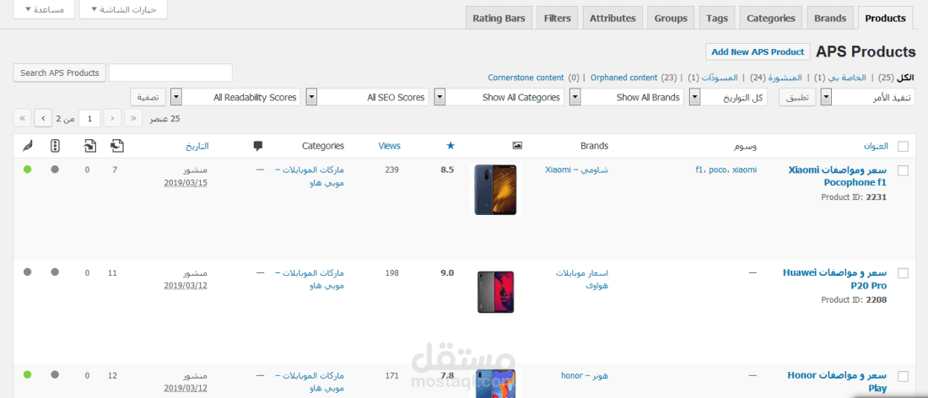Open the Xiaomi Pocophone f1 product thumbnail
This screenshot has width=928, height=398.
(x=496, y=189)
